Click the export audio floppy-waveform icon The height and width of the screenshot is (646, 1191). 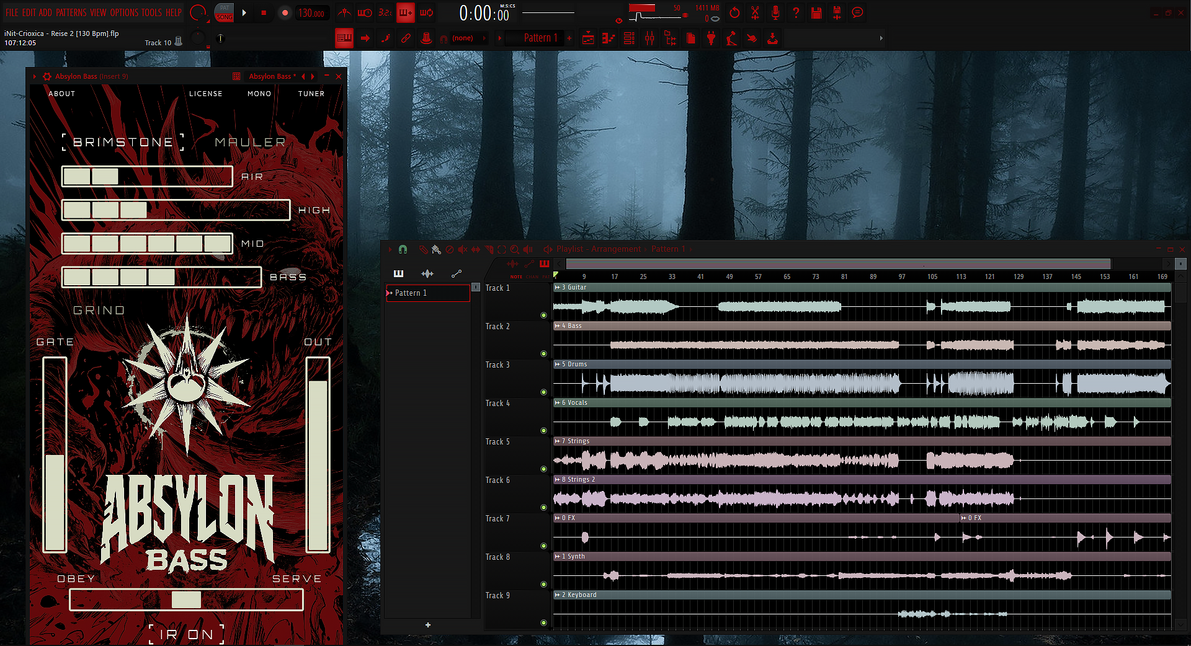coord(837,12)
